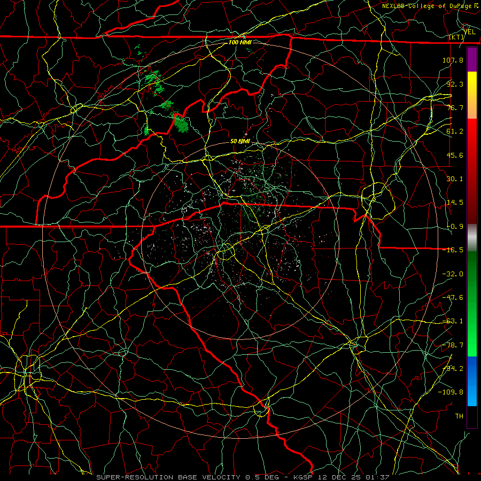Click the VEL product label

pos(470,32)
